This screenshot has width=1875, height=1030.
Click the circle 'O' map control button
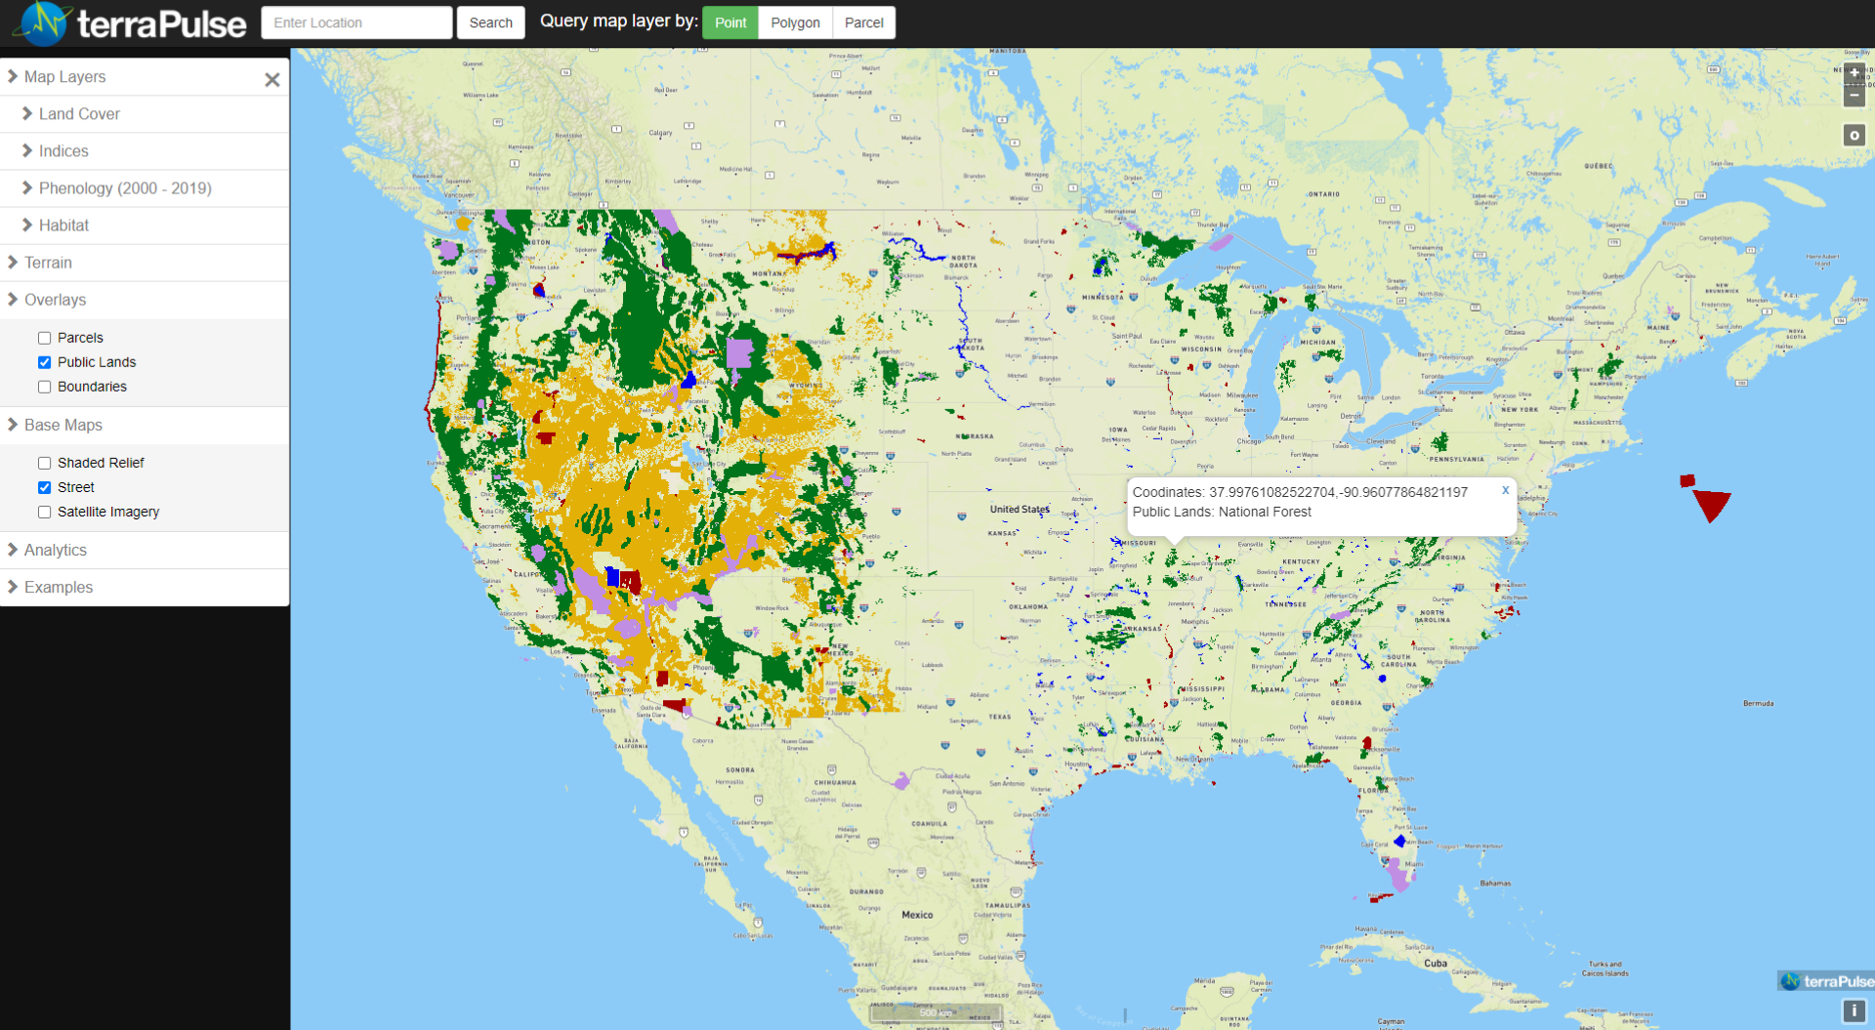[1854, 136]
